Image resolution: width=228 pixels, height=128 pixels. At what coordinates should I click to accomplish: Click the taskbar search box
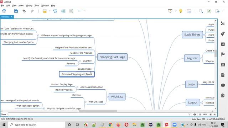click(37, 125)
